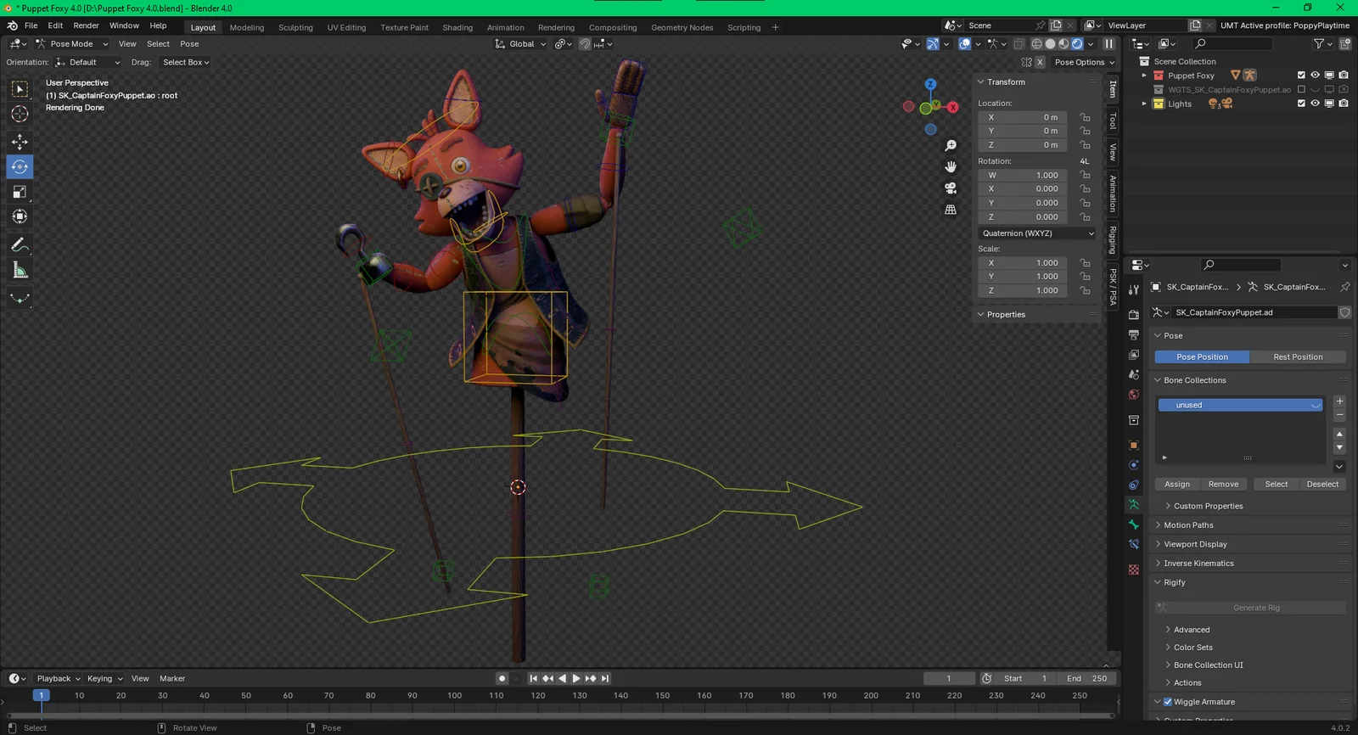Open the Tool properties tab icon
1358x735 pixels.
click(x=1134, y=290)
